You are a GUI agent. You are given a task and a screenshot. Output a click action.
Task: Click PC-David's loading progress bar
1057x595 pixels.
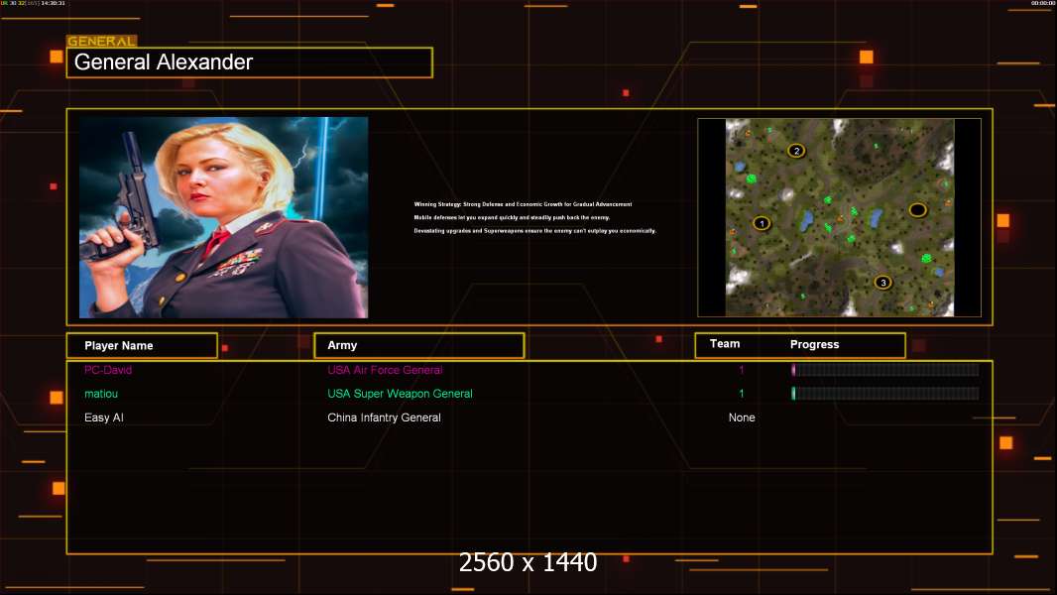coord(885,369)
